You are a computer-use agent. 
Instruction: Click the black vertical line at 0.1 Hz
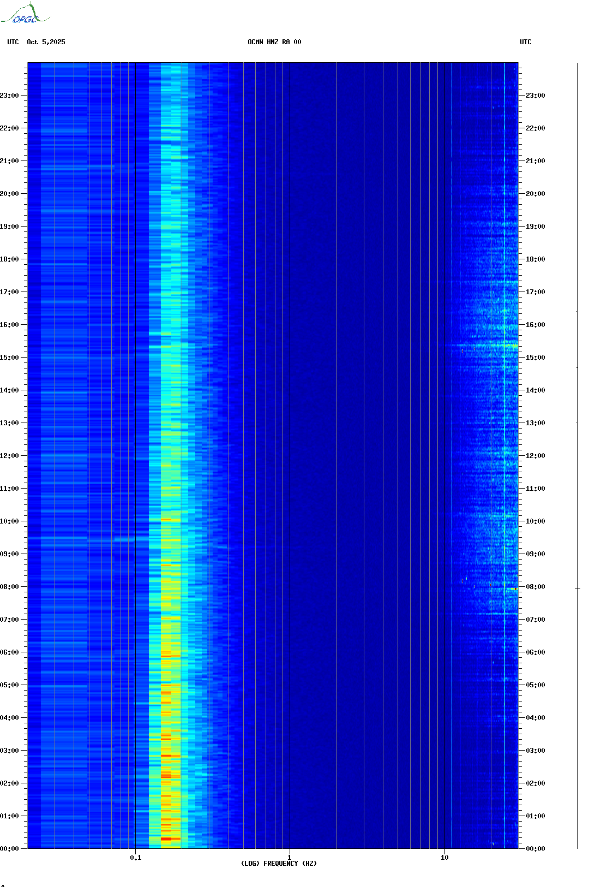[x=135, y=437]
